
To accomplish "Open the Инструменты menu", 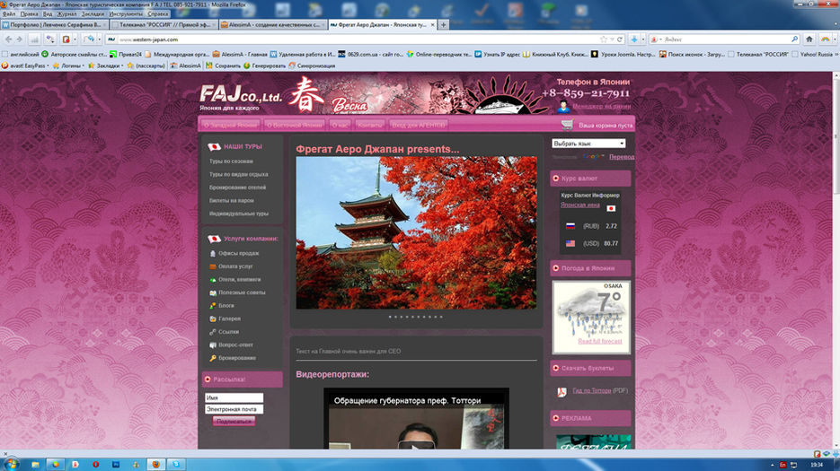I will pyautogui.click(x=126, y=14).
